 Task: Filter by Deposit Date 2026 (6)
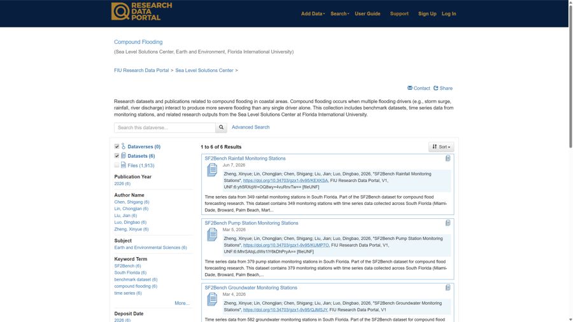[x=122, y=320]
